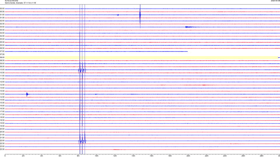Click the station code IG.ALOJ.00.EHZ header
Viewport: 280px width, 157px height.
pyautogui.click(x=11, y=1)
